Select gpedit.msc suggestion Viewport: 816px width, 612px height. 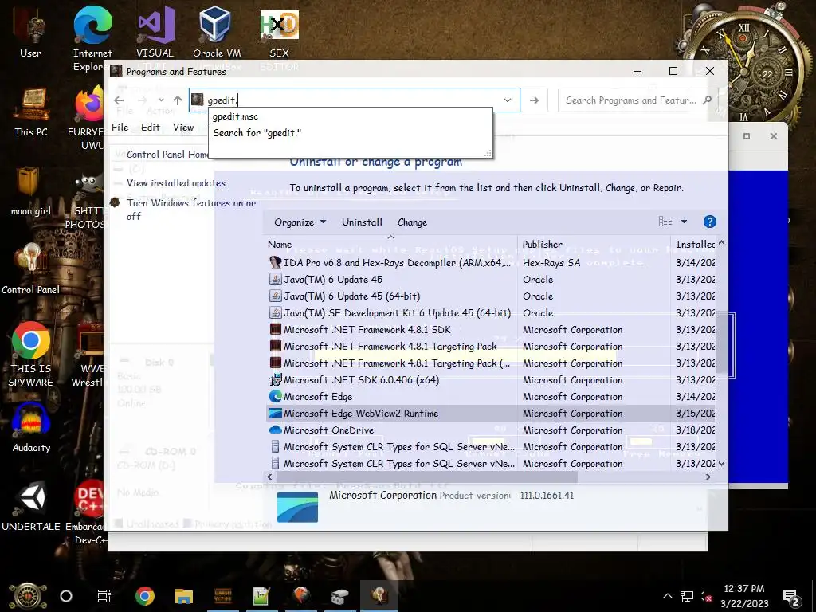351,116
